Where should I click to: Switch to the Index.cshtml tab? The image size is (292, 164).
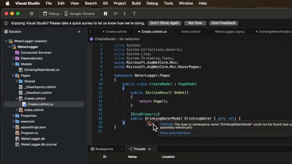[x=191, y=31]
